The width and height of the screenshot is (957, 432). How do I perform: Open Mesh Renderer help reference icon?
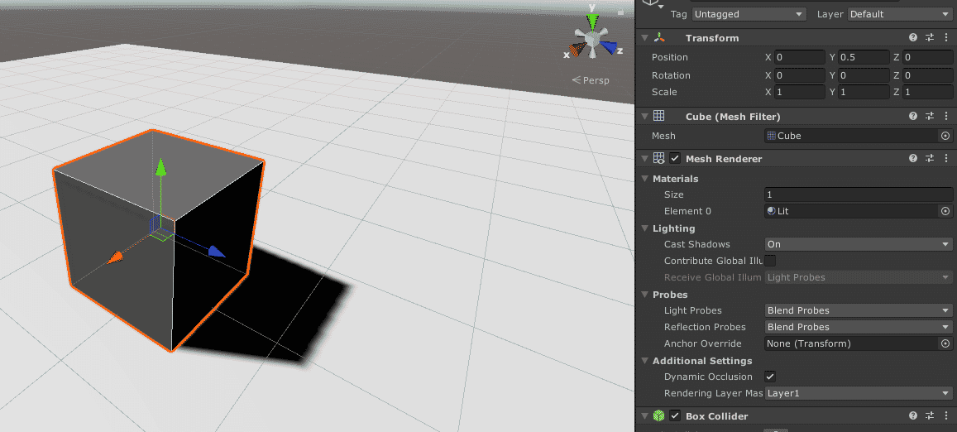pyautogui.click(x=913, y=159)
